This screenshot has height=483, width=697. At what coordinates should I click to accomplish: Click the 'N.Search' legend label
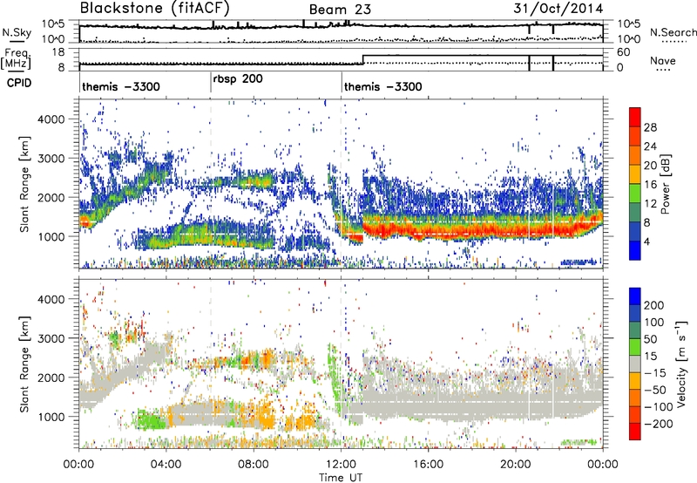[x=673, y=32]
